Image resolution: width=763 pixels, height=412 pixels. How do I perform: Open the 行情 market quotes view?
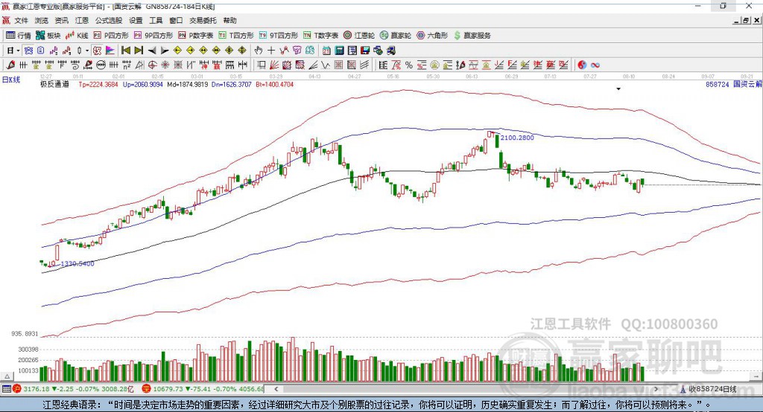18,36
